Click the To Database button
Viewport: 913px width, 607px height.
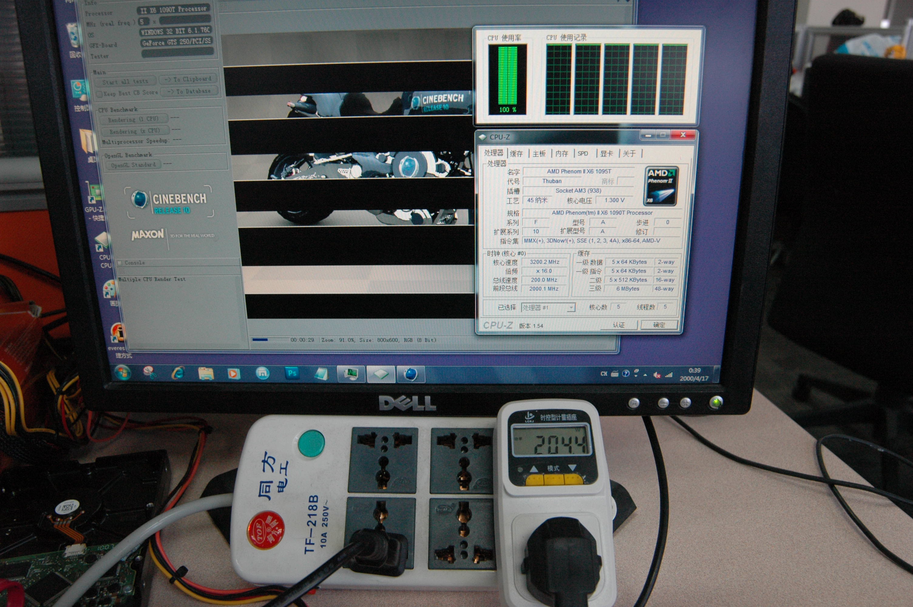190,91
